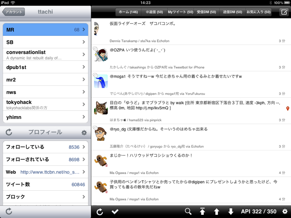
Task: Tap the location pin on hama523's tweet
Action: (x=287, y=109)
